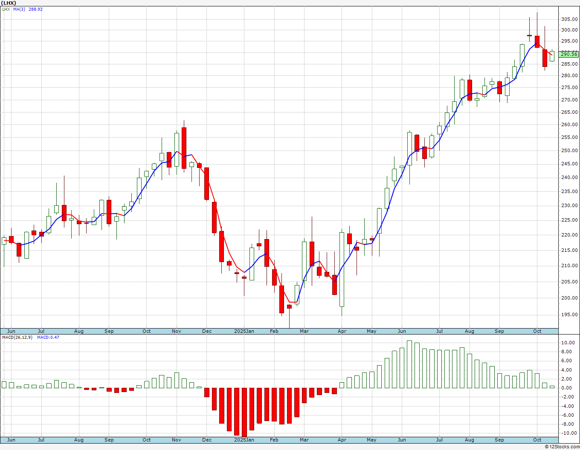Click Feb on the price chart date axis
Screen dimensions: 580x450
tap(274, 331)
